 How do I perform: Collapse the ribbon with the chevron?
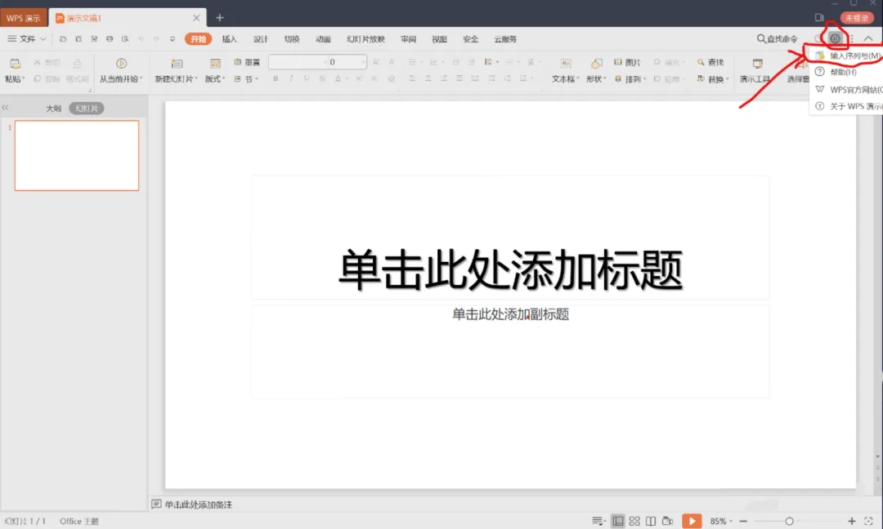[868, 39]
